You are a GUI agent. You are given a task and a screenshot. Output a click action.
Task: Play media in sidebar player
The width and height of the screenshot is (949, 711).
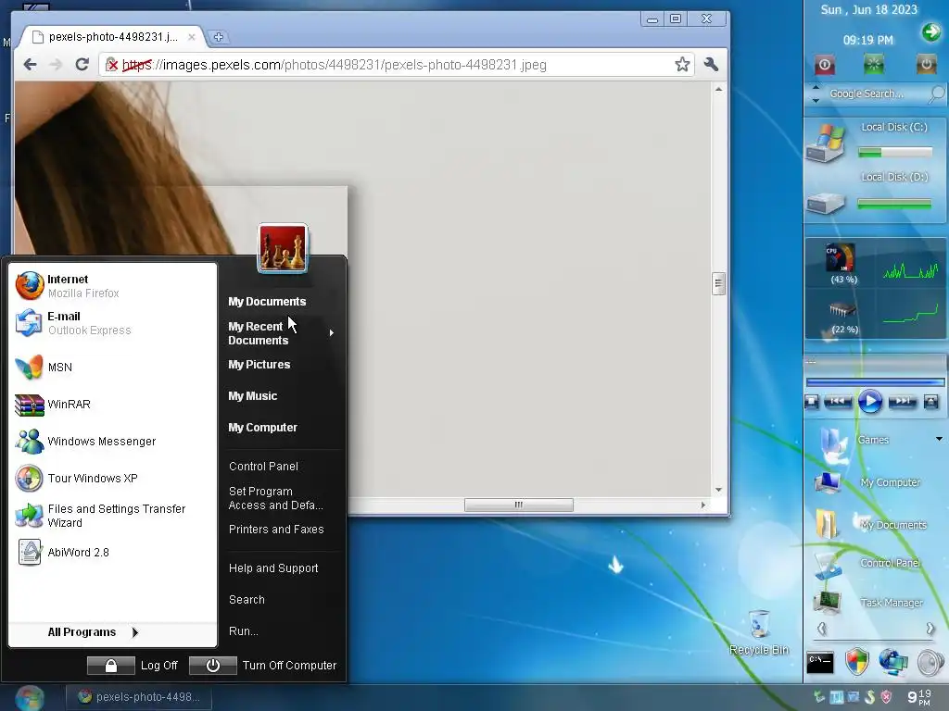point(869,402)
